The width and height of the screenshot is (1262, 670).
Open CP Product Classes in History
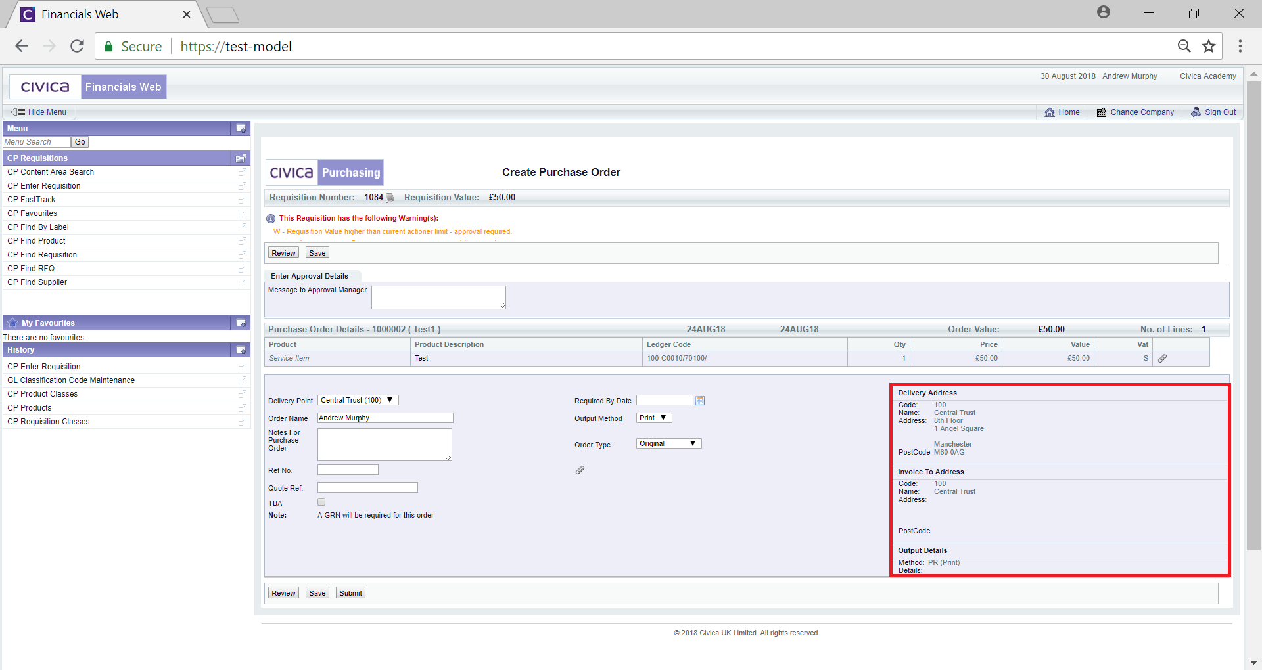[43, 394]
